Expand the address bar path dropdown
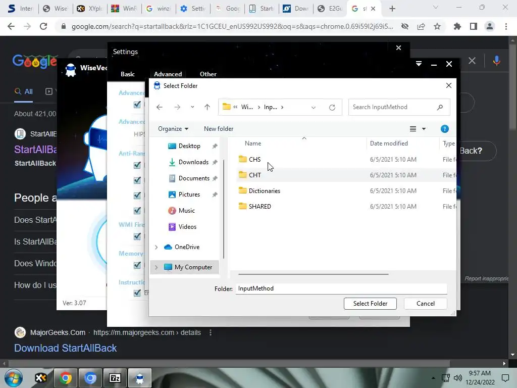Screen dimensions: 517x388 pyautogui.click(x=313, y=107)
